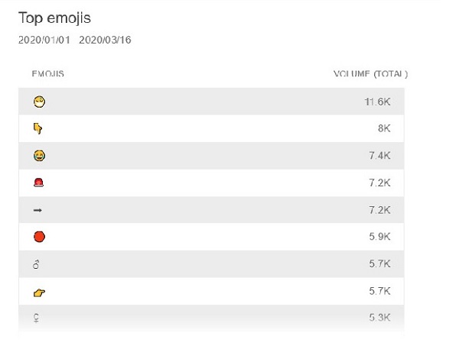The height and width of the screenshot is (349, 459).
Task: Click the male sign emoji
Action: [36, 264]
